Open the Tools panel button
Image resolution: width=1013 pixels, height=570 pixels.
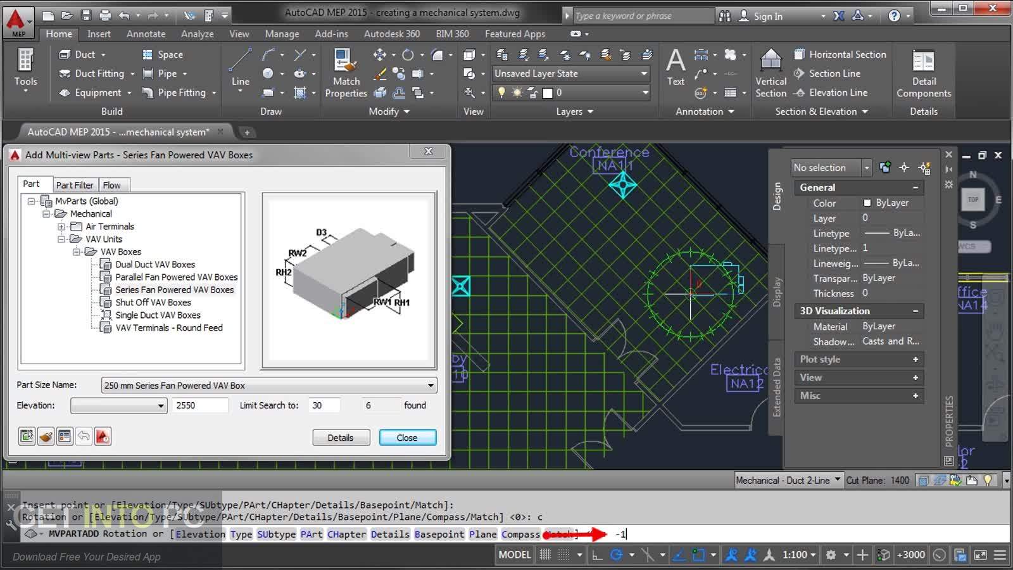pyautogui.click(x=25, y=70)
